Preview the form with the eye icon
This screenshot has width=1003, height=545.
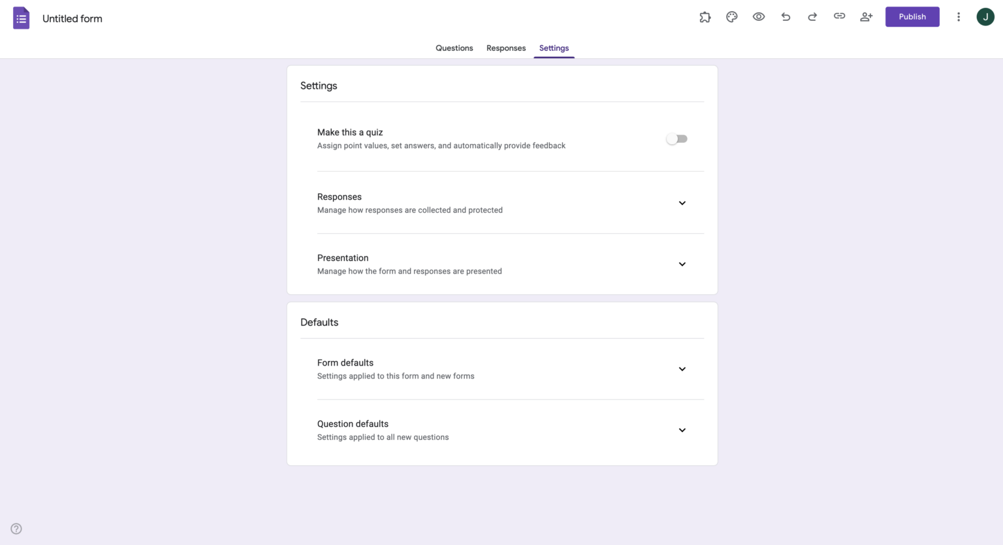[x=758, y=16]
